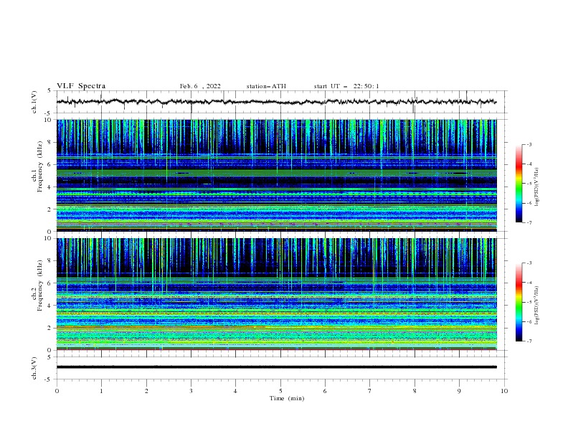Click the ch.3 voltage waveform trace
Screen dimensions: 568x439
276,367
